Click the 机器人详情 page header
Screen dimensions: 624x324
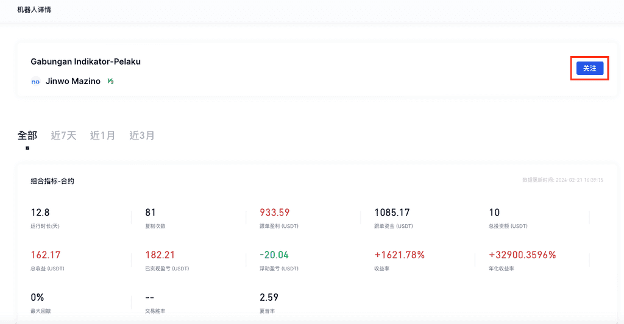[34, 10]
